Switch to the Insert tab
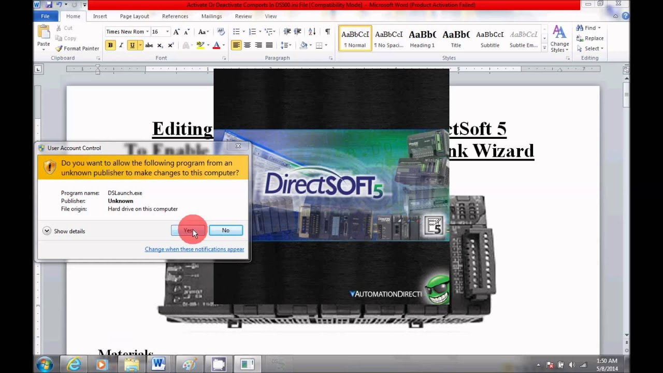This screenshot has width=663, height=373. point(100,16)
